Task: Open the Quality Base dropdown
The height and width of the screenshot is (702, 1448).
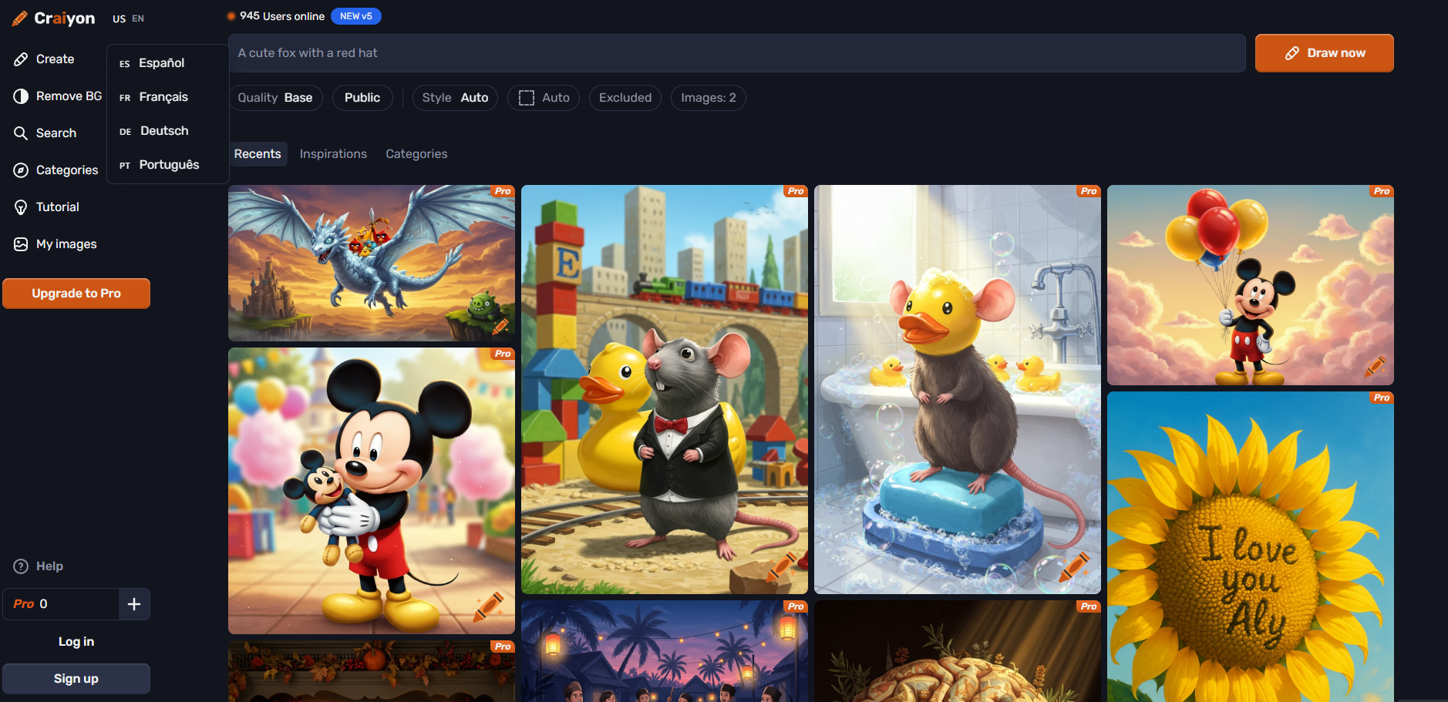Action: point(275,98)
